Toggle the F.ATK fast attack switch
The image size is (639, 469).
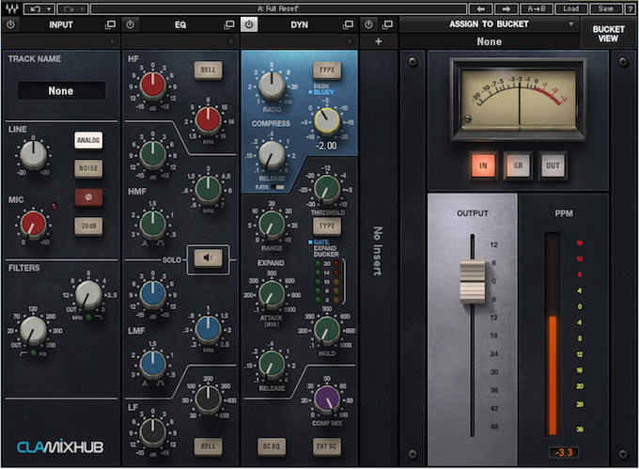(278, 187)
